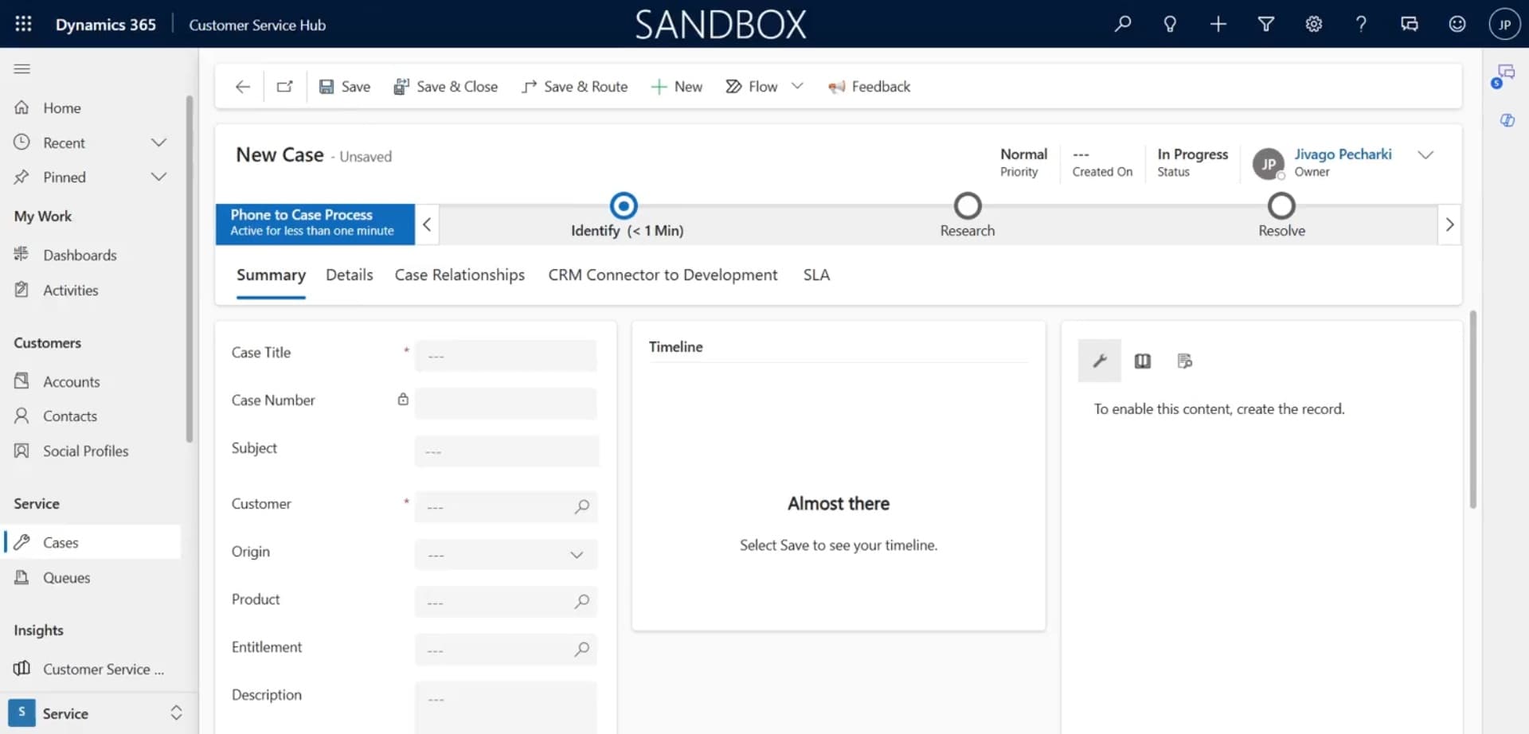Expand the header fields chevron next to Owner

coord(1425,155)
